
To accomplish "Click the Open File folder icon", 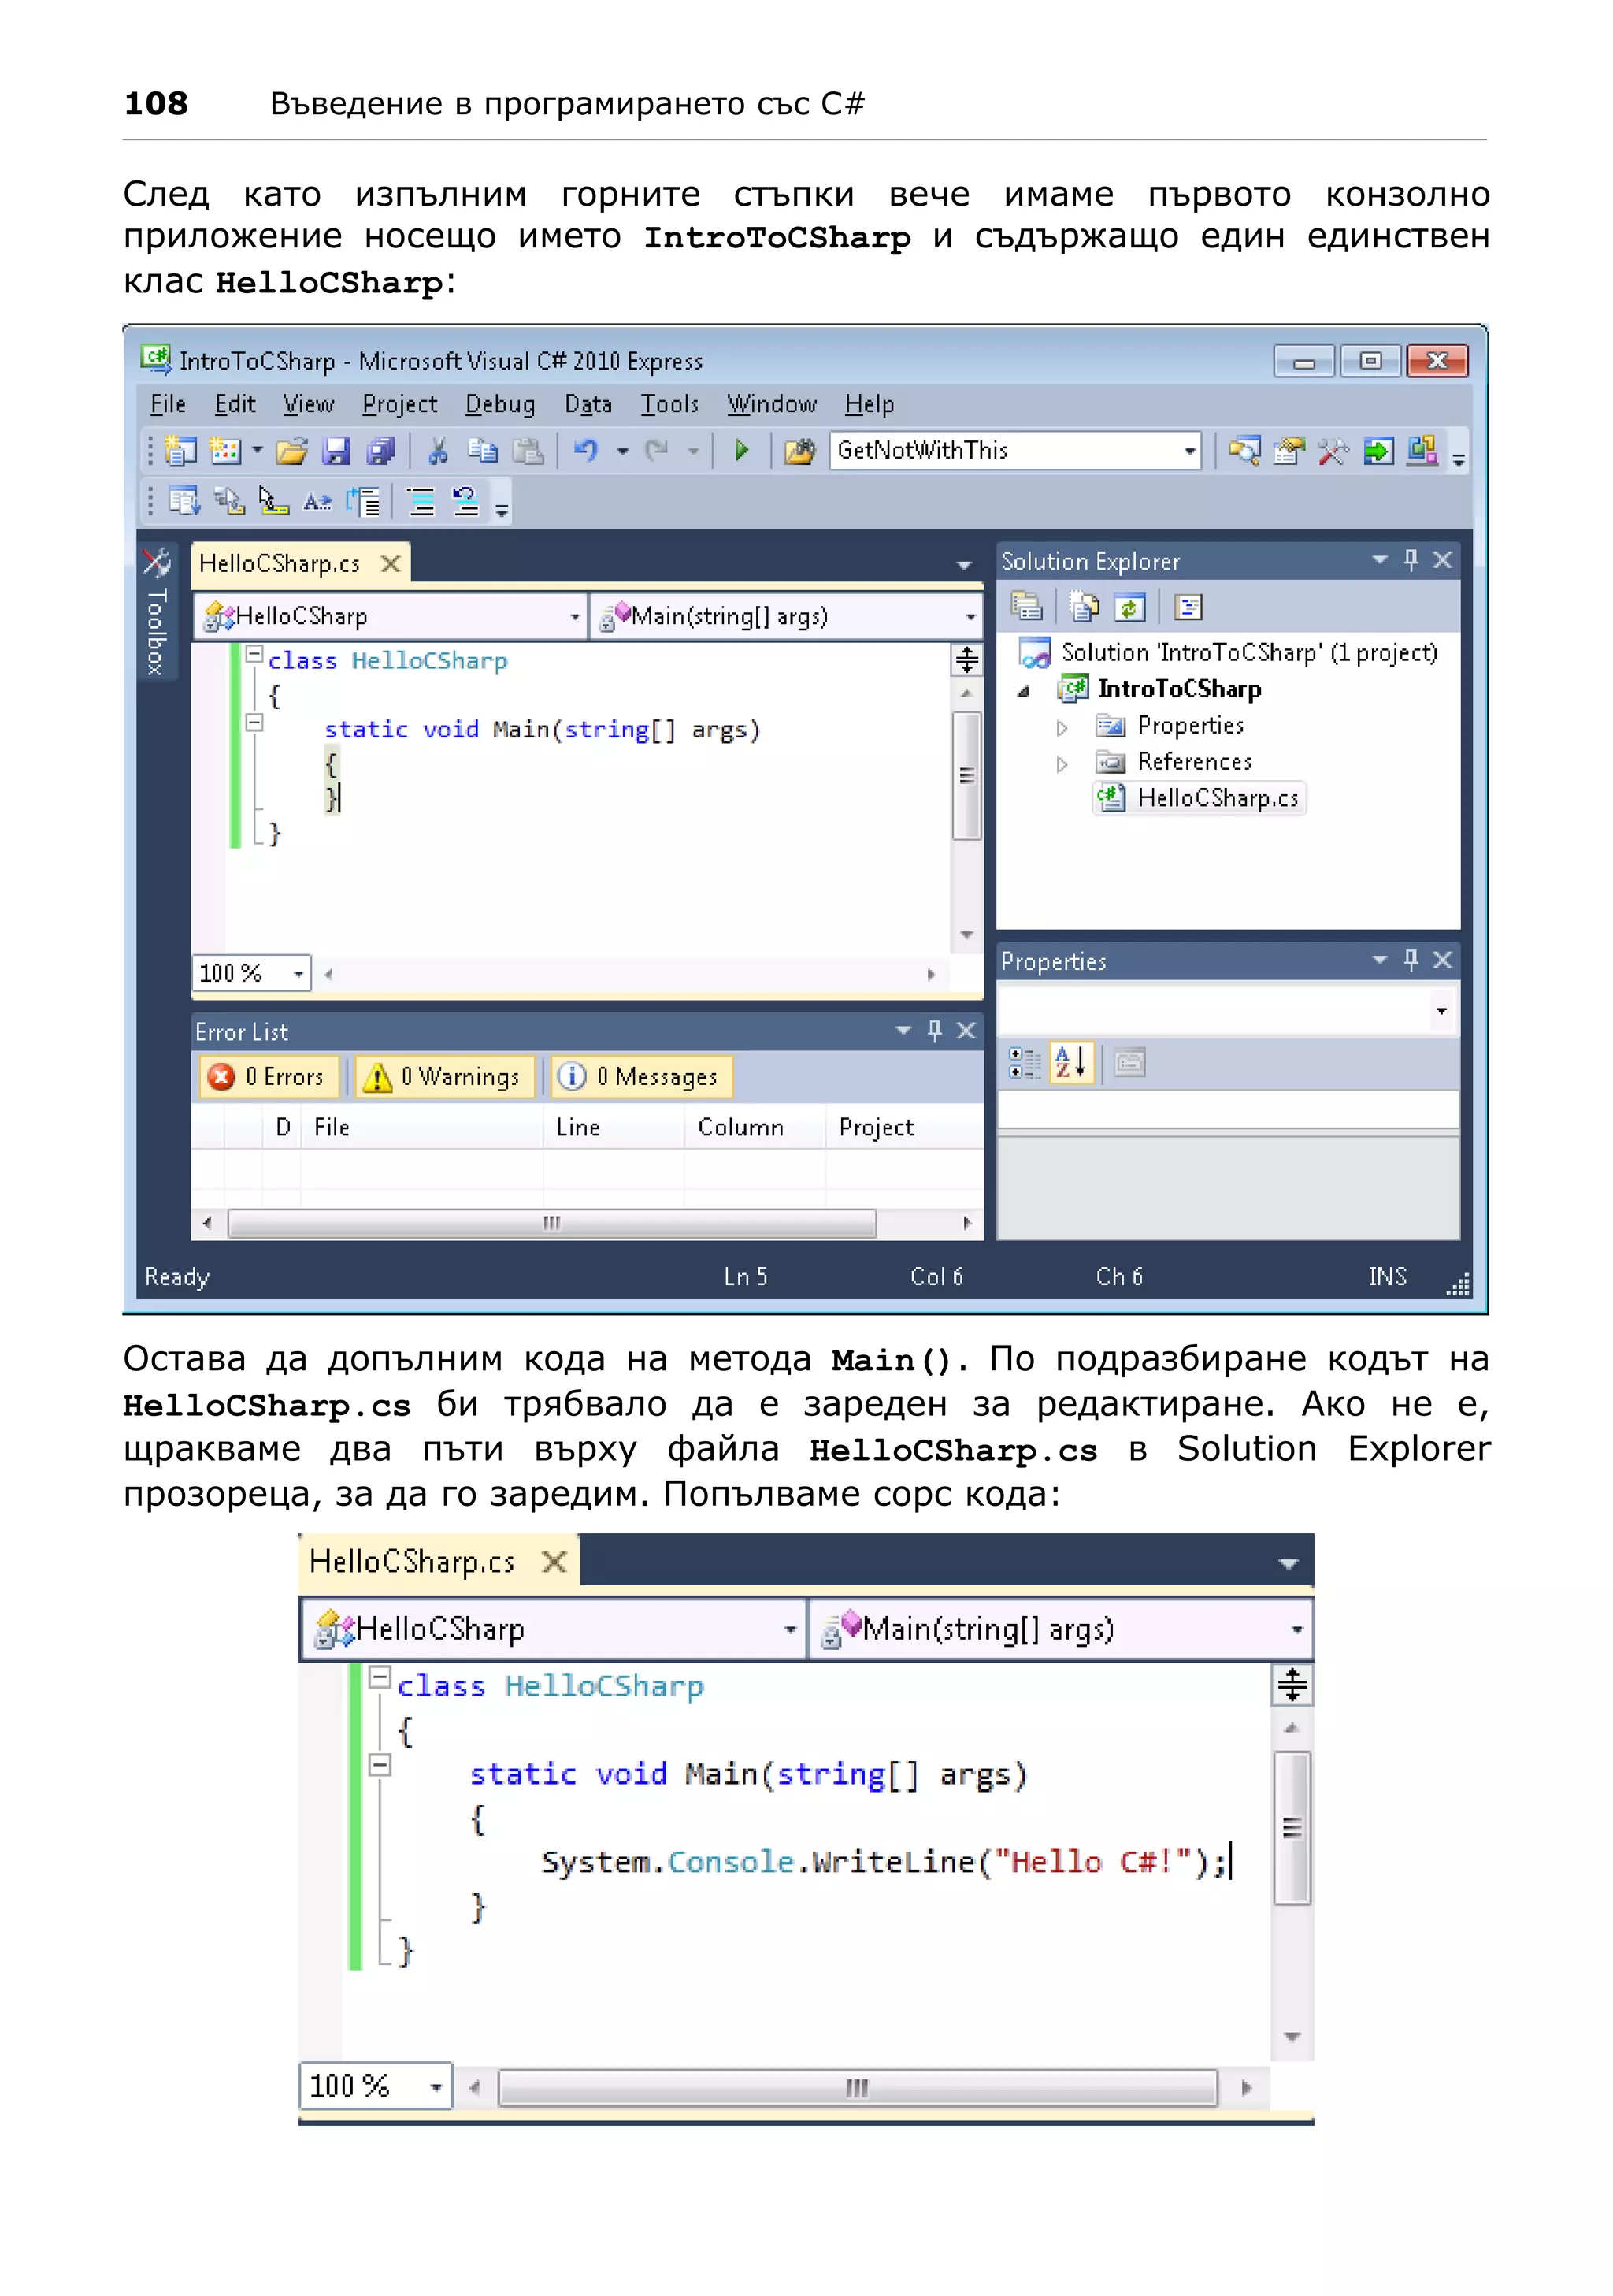I will pos(291,451).
